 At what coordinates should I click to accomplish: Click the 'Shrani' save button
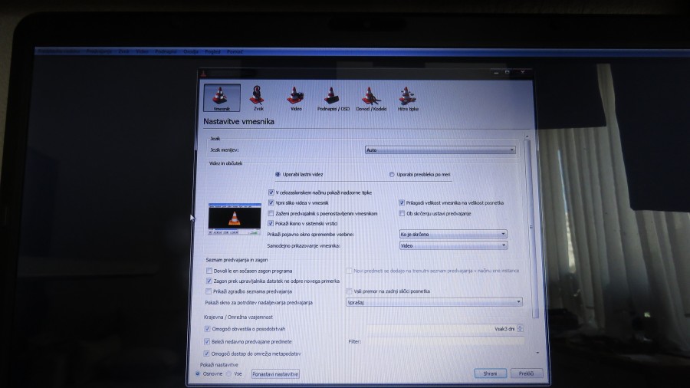489,373
